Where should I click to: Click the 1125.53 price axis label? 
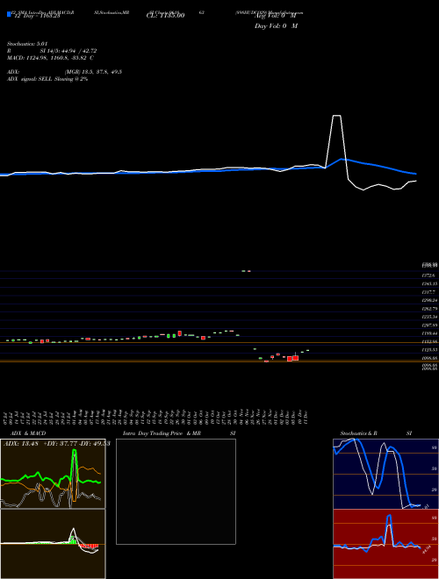429,349
